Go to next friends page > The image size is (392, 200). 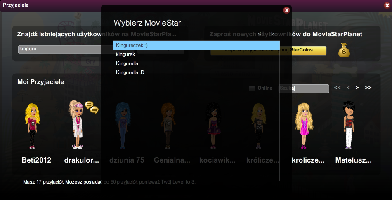[x=357, y=88]
